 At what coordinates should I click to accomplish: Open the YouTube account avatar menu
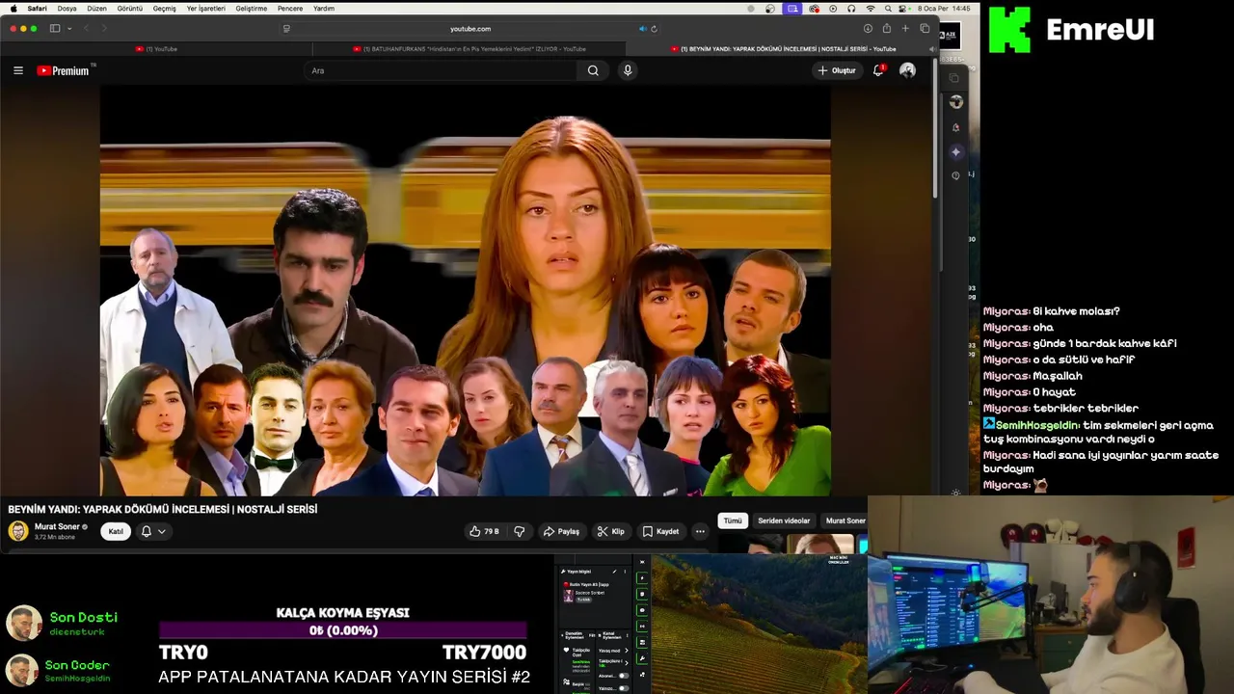pos(907,70)
